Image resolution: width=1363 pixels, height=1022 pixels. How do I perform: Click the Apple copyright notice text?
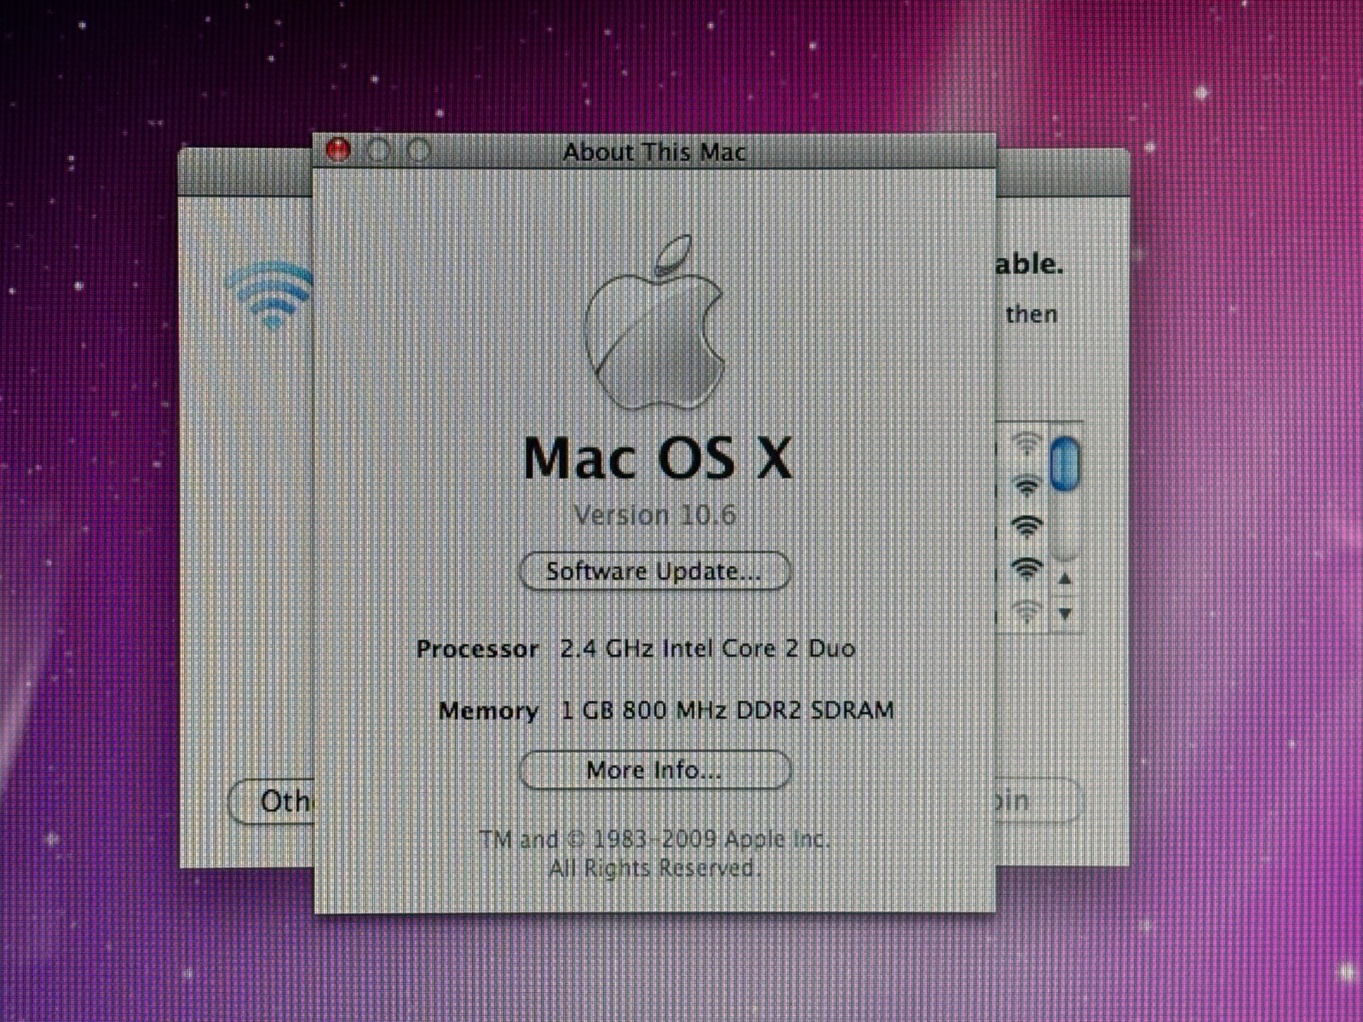coord(654,853)
